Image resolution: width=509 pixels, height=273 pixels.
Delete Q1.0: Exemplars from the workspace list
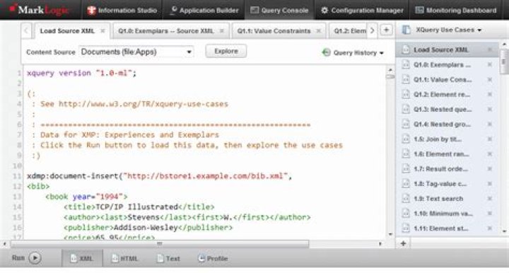[x=489, y=64]
